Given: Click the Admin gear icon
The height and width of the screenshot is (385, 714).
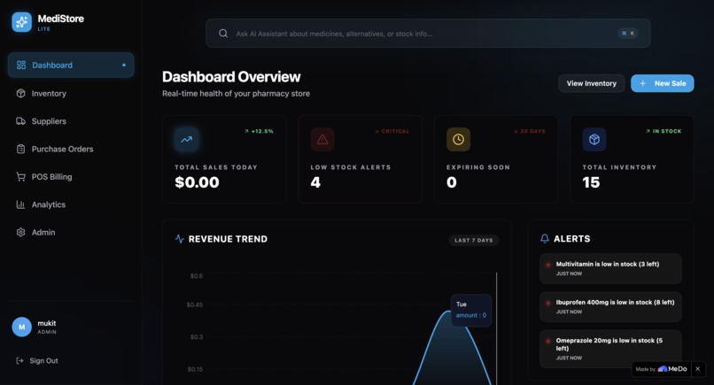Looking at the screenshot, I should pyautogui.click(x=20, y=232).
